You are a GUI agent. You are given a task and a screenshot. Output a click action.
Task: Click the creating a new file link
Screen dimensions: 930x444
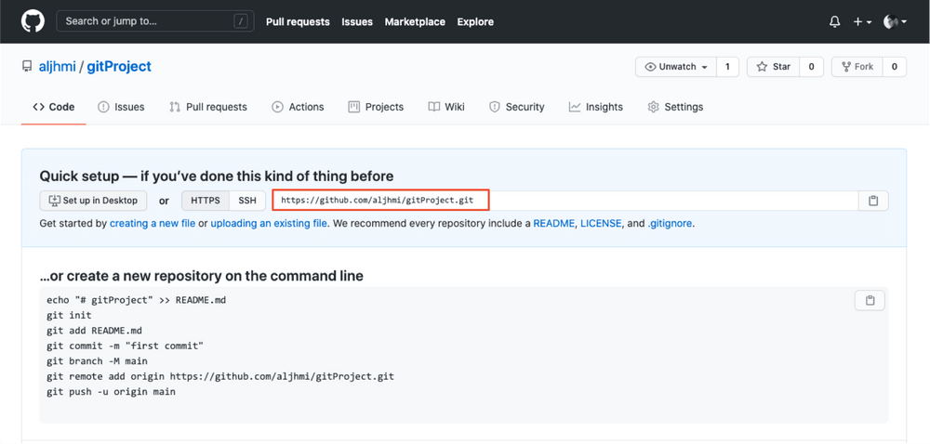coord(153,224)
